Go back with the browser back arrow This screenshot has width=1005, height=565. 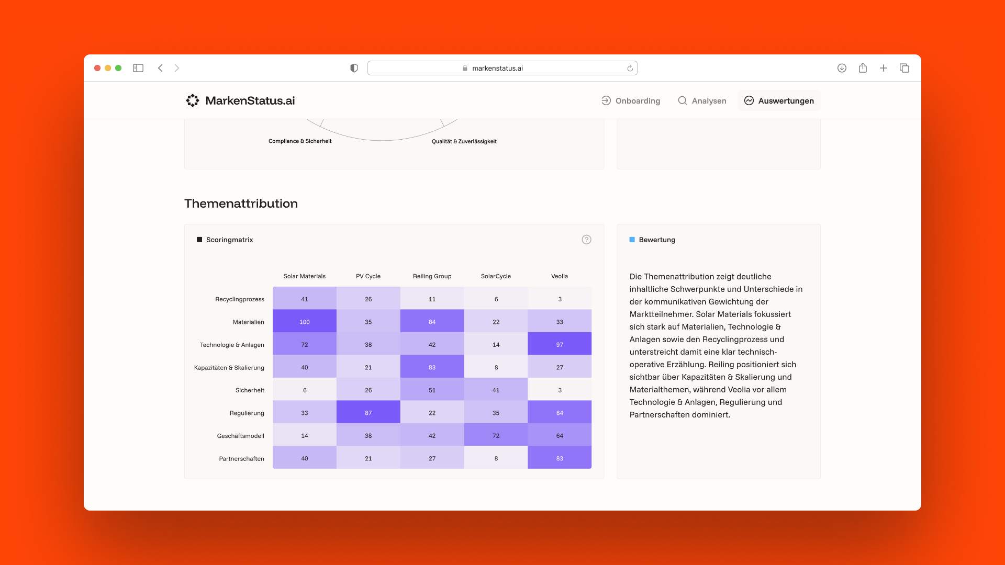click(x=160, y=68)
